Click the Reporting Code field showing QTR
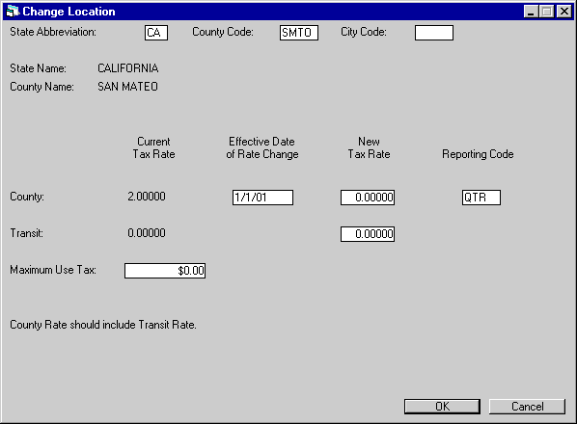This screenshot has width=577, height=424. click(481, 198)
